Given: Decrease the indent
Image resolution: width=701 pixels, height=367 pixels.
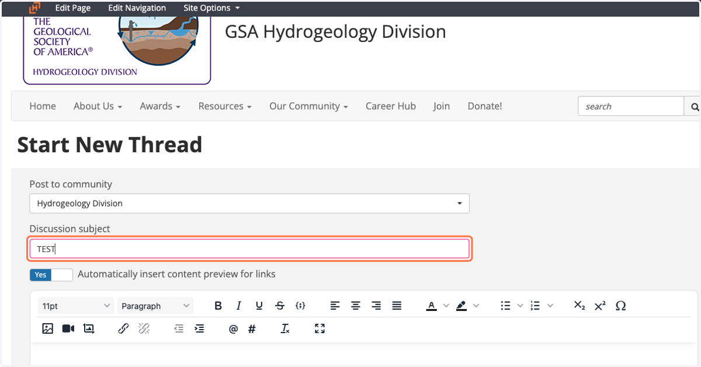Looking at the screenshot, I should tap(179, 328).
